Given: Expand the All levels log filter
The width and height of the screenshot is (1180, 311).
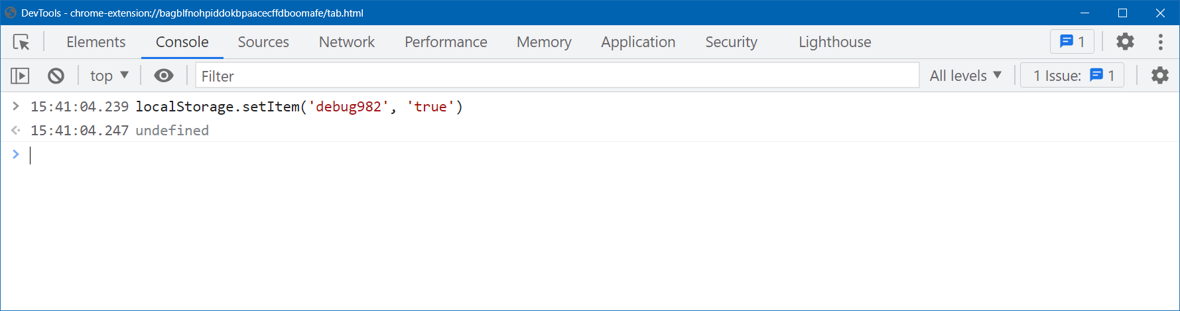Looking at the screenshot, I should tap(965, 76).
